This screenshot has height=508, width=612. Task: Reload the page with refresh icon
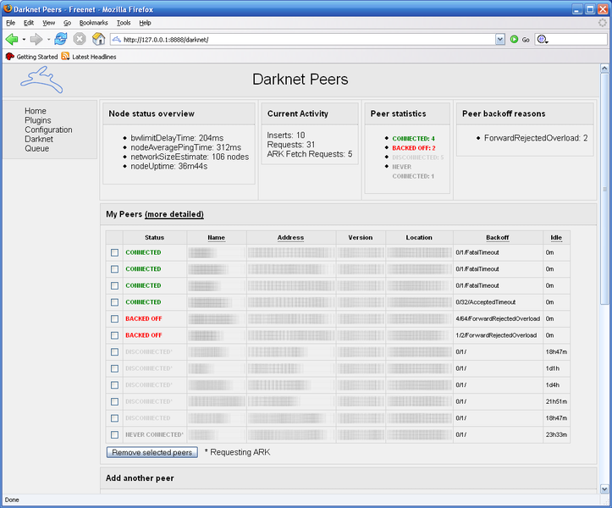click(x=60, y=39)
